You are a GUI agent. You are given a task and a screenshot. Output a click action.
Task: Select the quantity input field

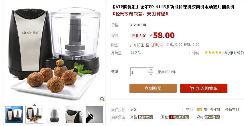pyautogui.click(x=139, y=72)
